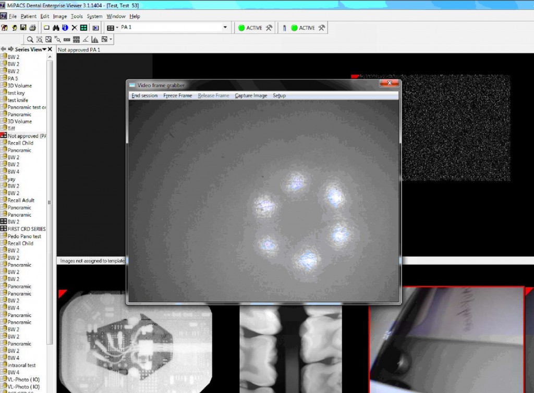
Task: Click the hammer tools icon next to second ACTIVE
Action: pyautogui.click(x=322, y=28)
